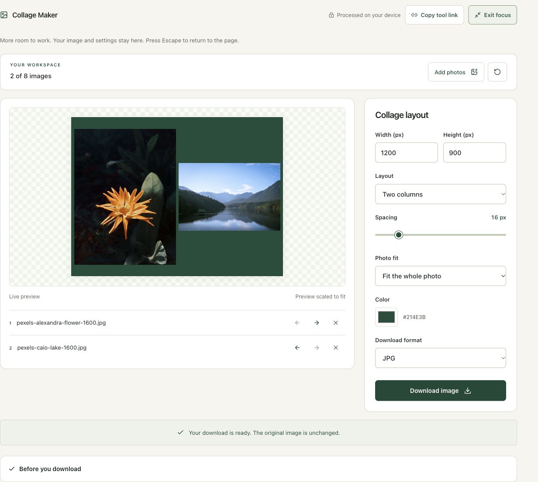This screenshot has width=538, height=482.
Task: Remove pexels-alexandra-flower-1600.jpg with the X icon
Action: pos(336,323)
